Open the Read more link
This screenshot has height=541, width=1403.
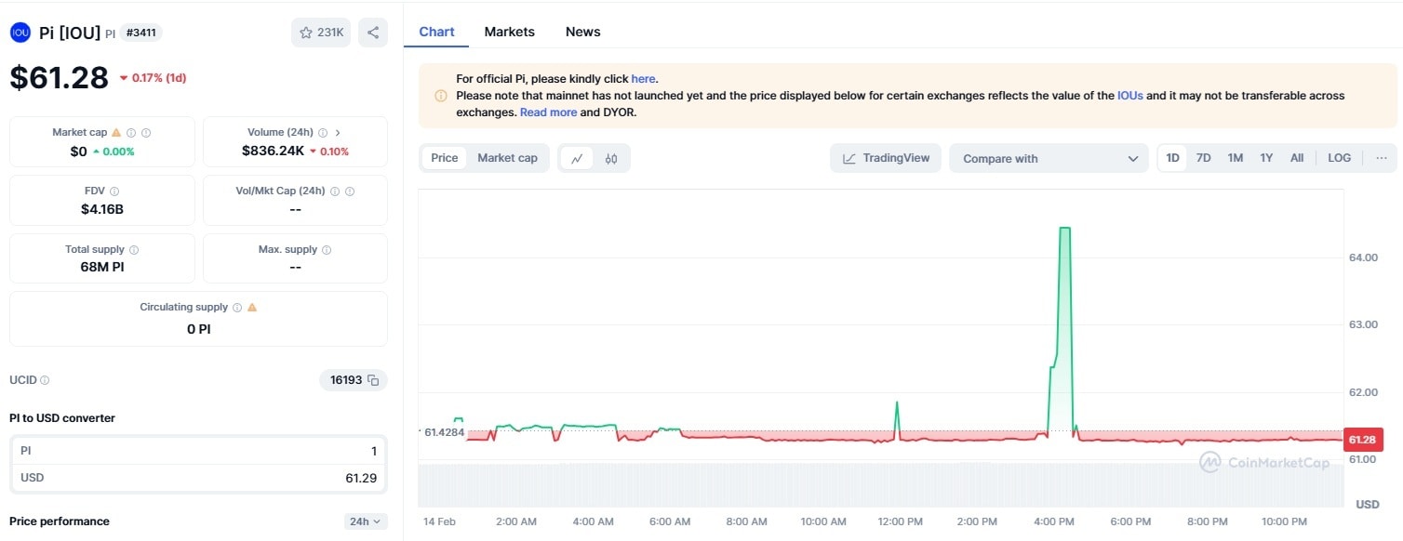coord(548,112)
